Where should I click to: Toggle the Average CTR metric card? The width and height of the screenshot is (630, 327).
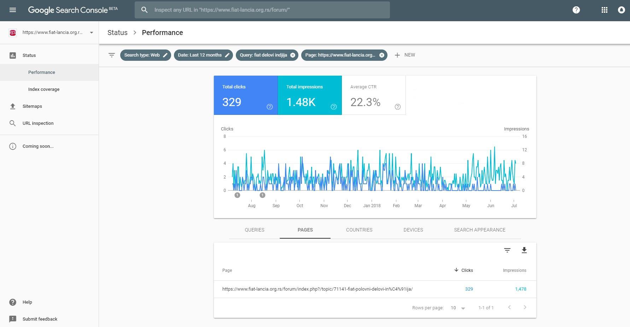374,95
